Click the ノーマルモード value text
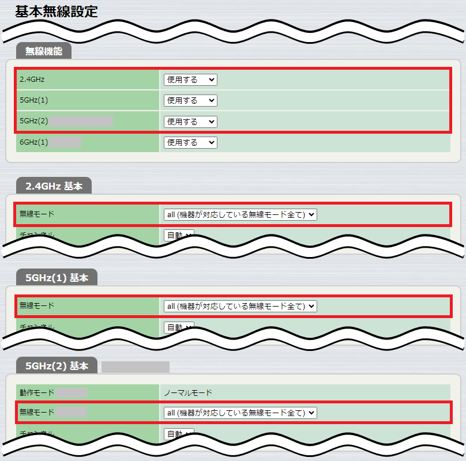The width and height of the screenshot is (466, 461). 188,393
